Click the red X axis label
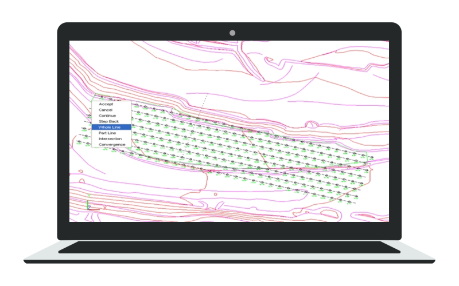This screenshot has height=286, width=459. coord(104,208)
